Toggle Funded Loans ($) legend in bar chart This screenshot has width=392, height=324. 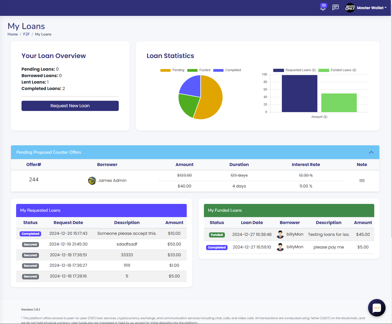point(337,70)
